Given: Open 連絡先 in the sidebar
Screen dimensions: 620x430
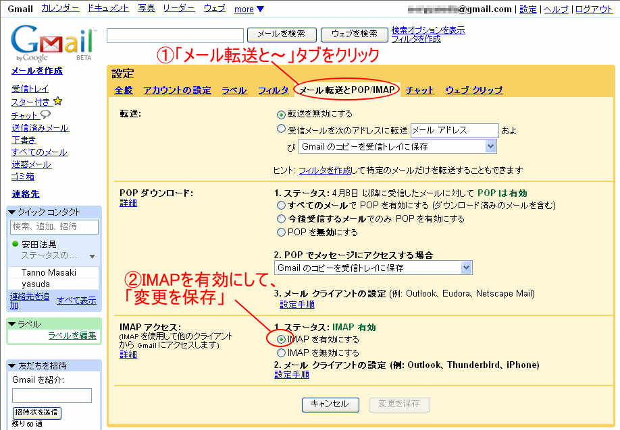Looking at the screenshot, I should pos(26,194).
